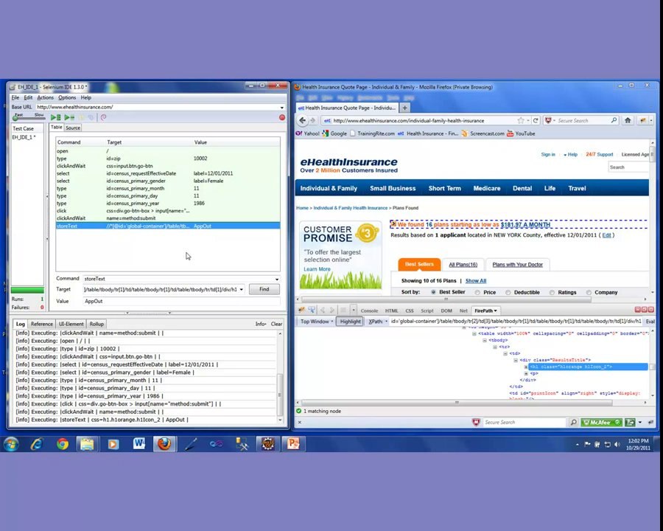Click the Firebug inspect element icon
The width and height of the screenshot is (663, 531).
(312, 310)
